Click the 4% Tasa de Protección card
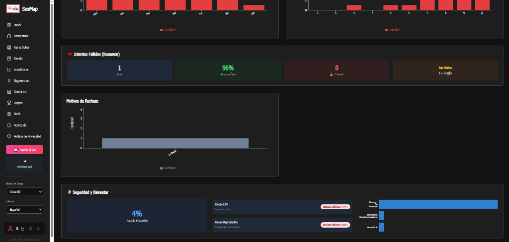 (137, 216)
